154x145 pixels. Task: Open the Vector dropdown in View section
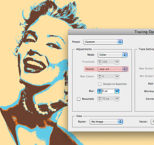[x=152, y=122]
